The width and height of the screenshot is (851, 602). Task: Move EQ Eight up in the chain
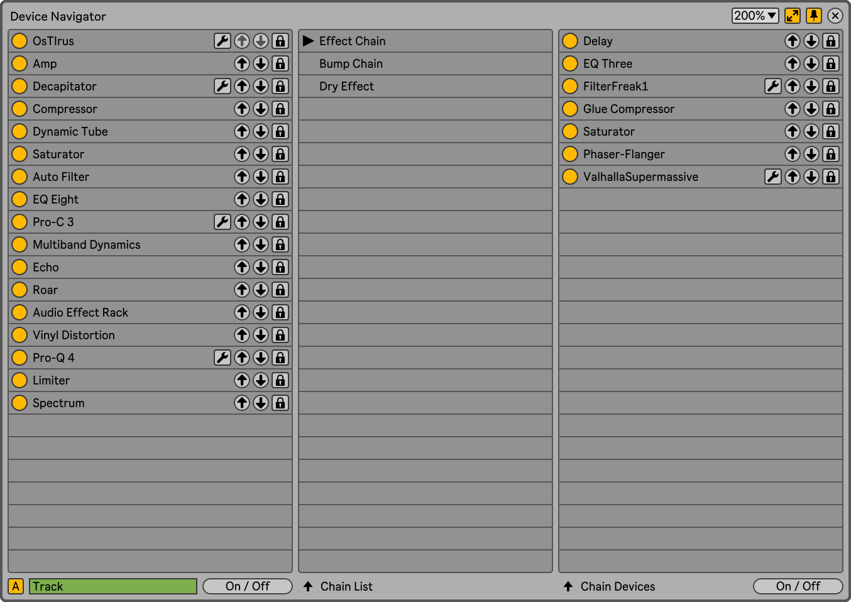[242, 199]
